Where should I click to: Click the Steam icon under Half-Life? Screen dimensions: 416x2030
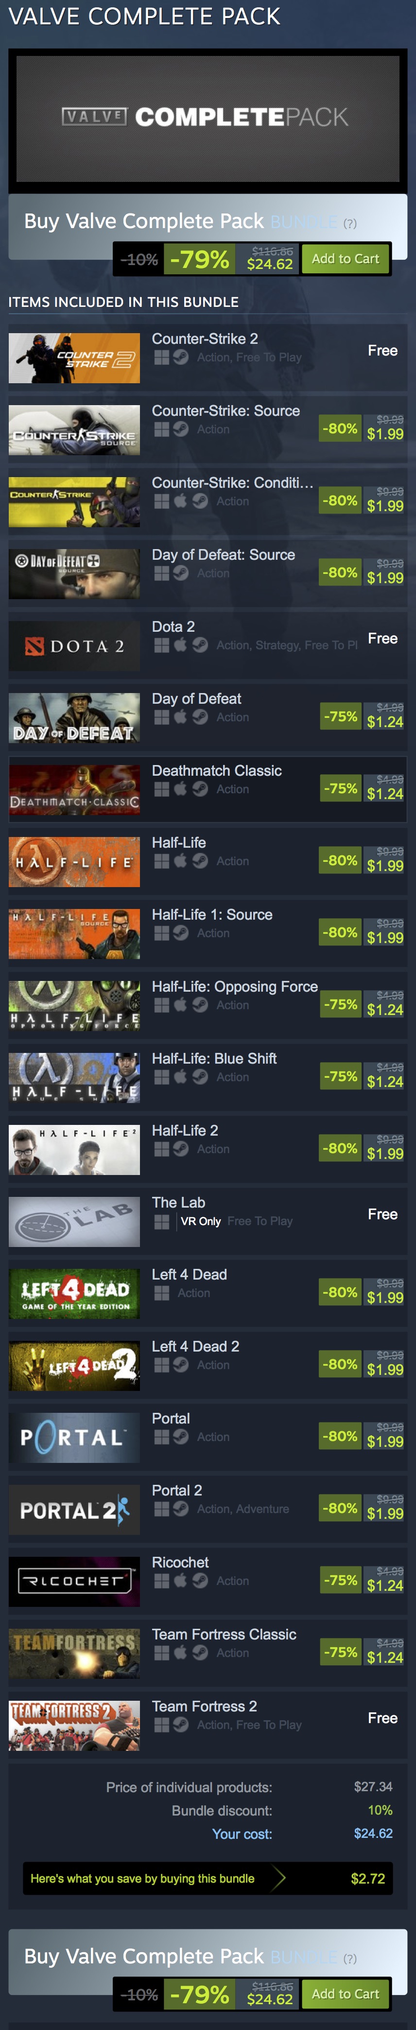[200, 860]
